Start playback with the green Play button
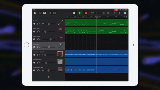160x90 pixels. 80,13
